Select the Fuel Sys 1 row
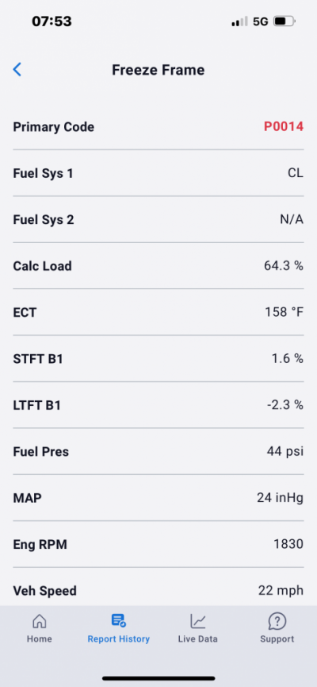The image size is (317, 687). 158,173
